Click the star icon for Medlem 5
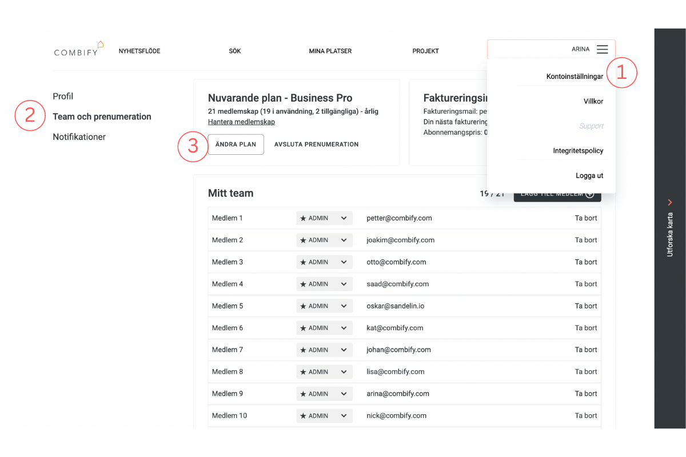The width and height of the screenshot is (686, 457). click(303, 306)
